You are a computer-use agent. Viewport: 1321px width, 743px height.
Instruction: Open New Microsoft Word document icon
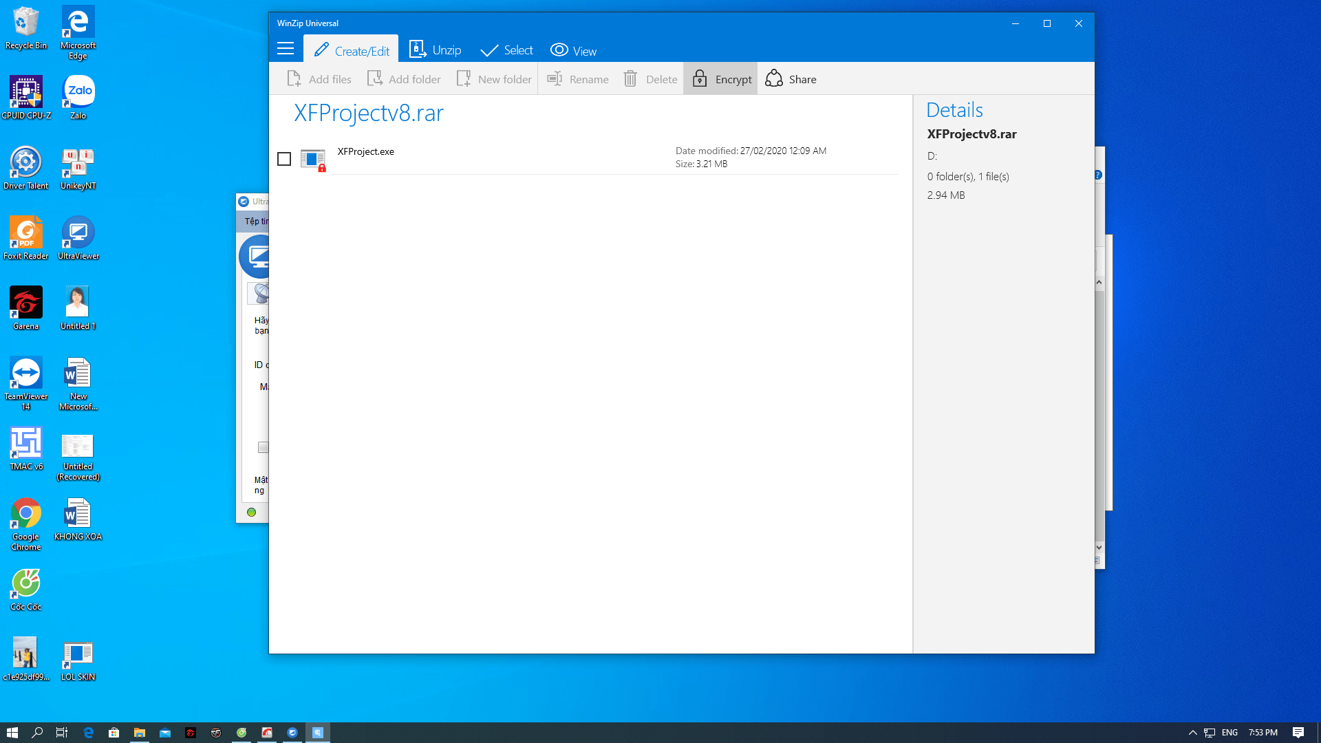pyautogui.click(x=78, y=383)
